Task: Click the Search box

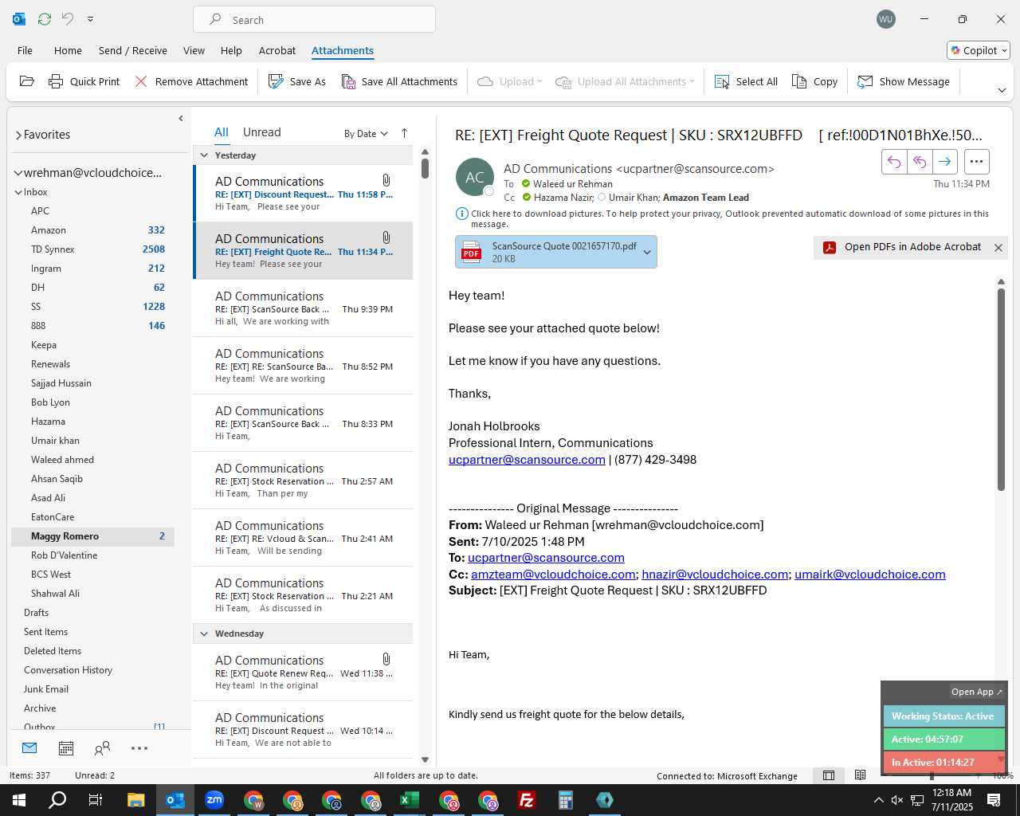Action: click(x=314, y=19)
